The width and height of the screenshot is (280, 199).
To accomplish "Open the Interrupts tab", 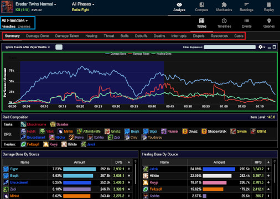I will pos(179,36).
